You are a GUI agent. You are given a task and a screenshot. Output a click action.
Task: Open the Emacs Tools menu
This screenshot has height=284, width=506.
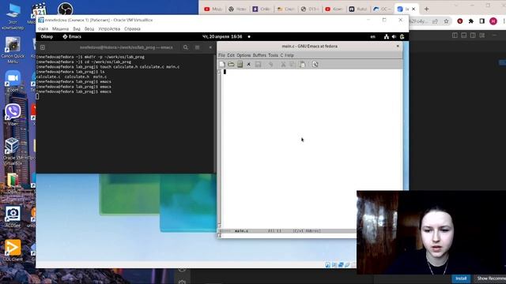(x=273, y=55)
